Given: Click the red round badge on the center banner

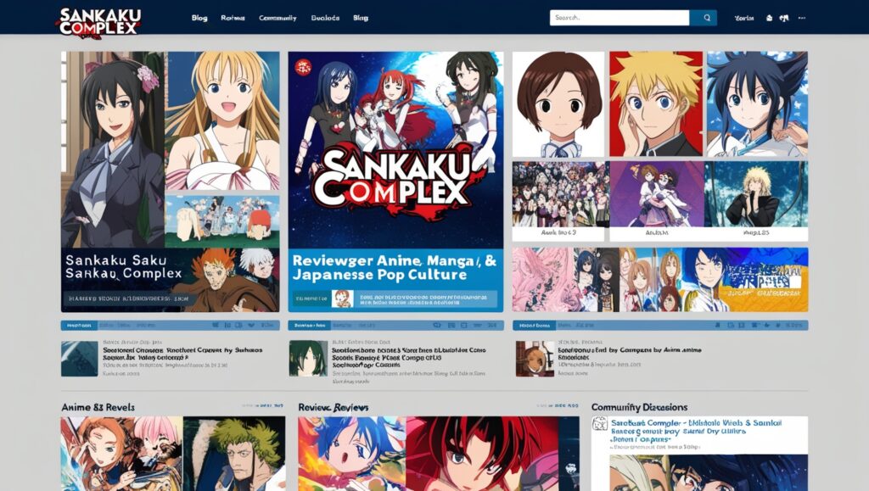Looking at the screenshot, I should pos(303,68).
